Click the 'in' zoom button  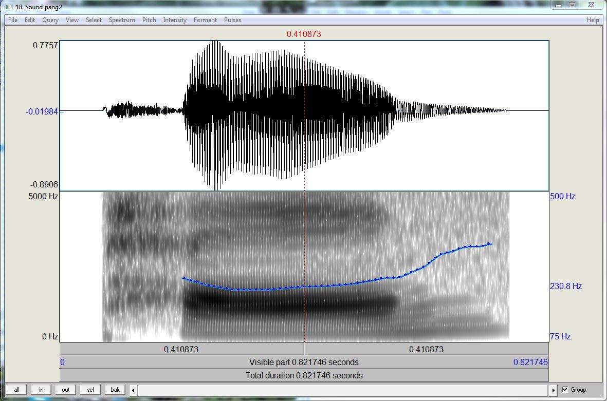(41, 389)
